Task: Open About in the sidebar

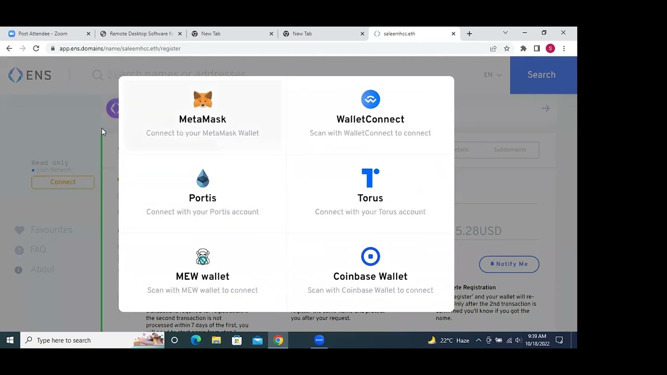Action: pyautogui.click(x=42, y=269)
